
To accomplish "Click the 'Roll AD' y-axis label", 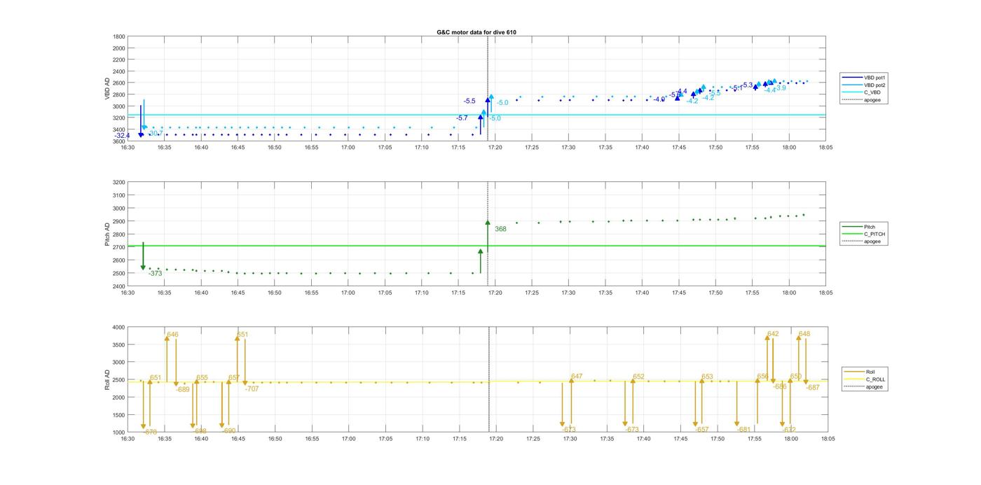I will pyautogui.click(x=107, y=380).
